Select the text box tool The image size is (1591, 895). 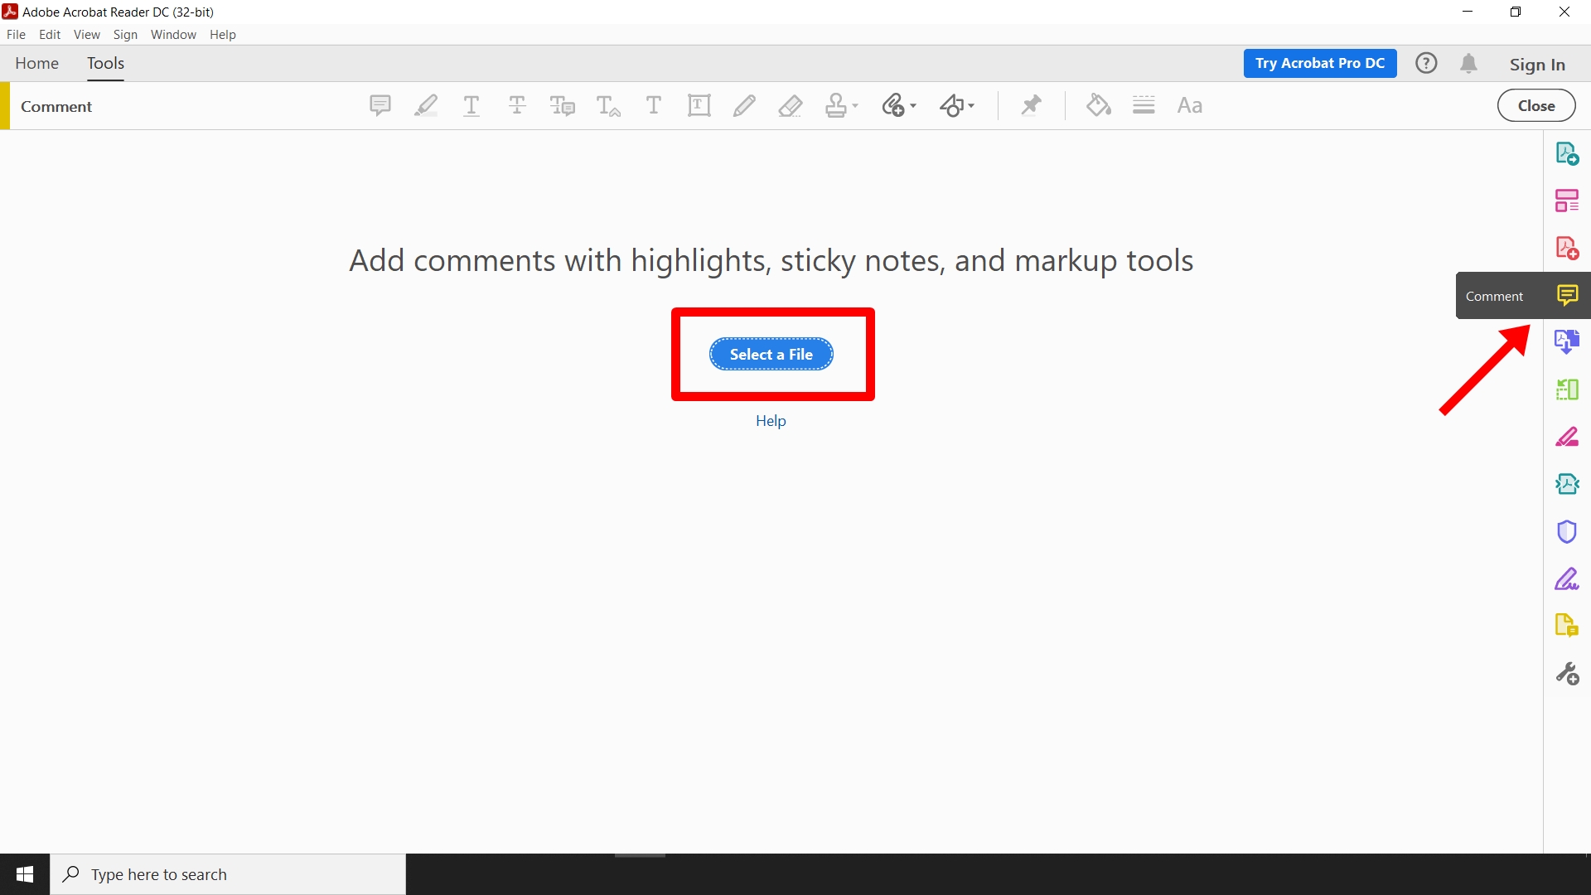[699, 105]
